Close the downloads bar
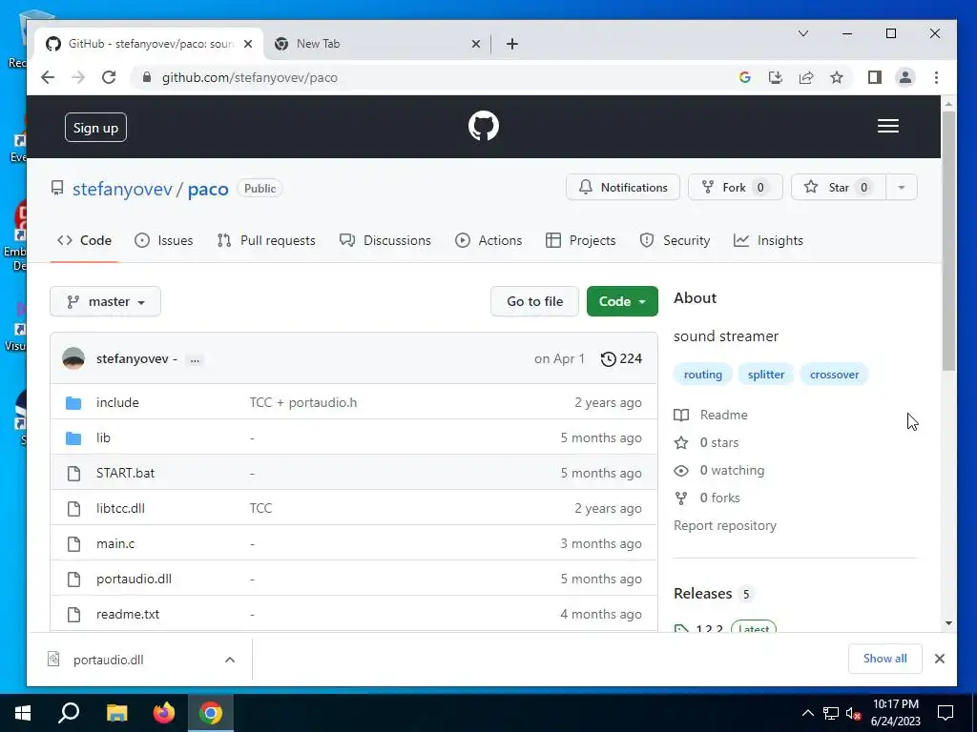 coord(940,659)
